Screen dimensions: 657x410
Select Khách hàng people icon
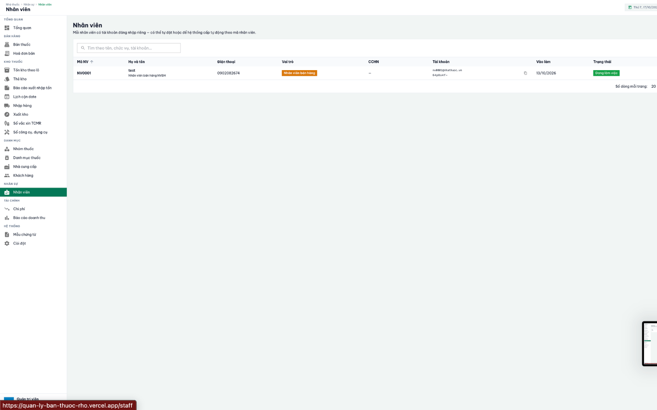7,175
